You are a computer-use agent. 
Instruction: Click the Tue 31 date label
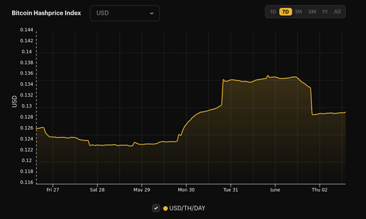(x=230, y=190)
